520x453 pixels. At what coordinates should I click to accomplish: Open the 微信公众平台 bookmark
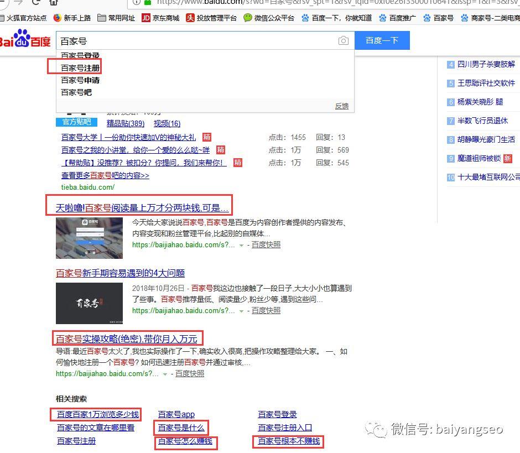click(x=269, y=18)
